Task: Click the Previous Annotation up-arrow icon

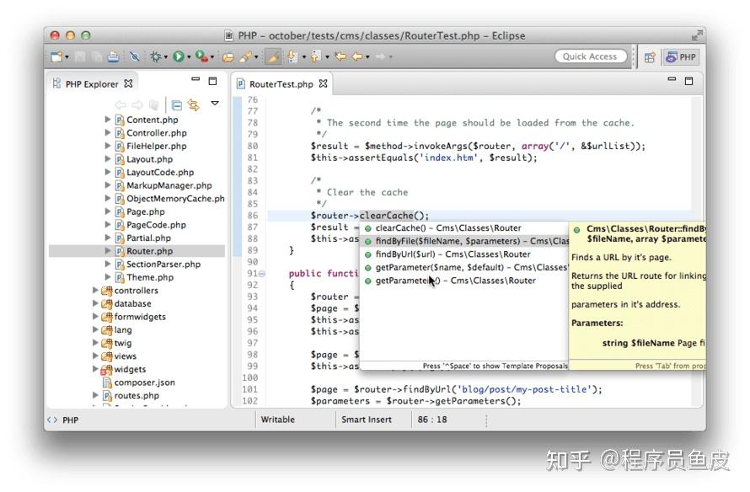Action: [x=315, y=56]
